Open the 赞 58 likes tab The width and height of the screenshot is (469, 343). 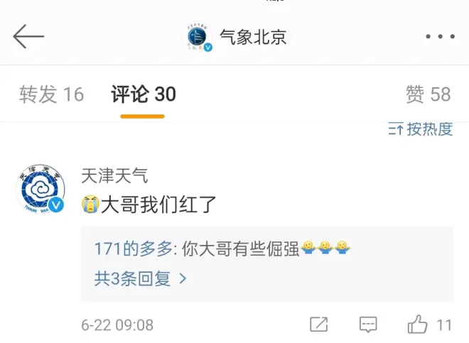coord(428,94)
